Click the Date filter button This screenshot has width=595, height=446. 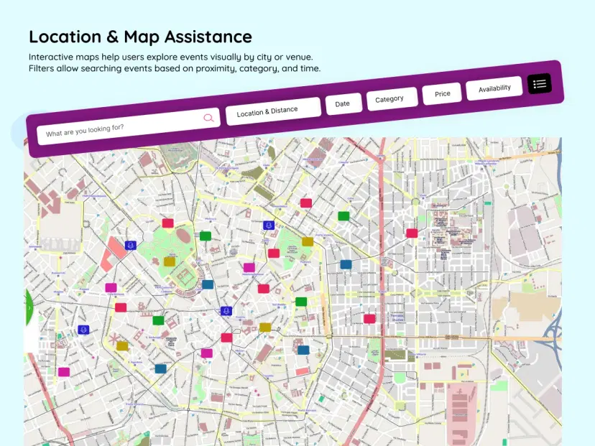point(343,103)
